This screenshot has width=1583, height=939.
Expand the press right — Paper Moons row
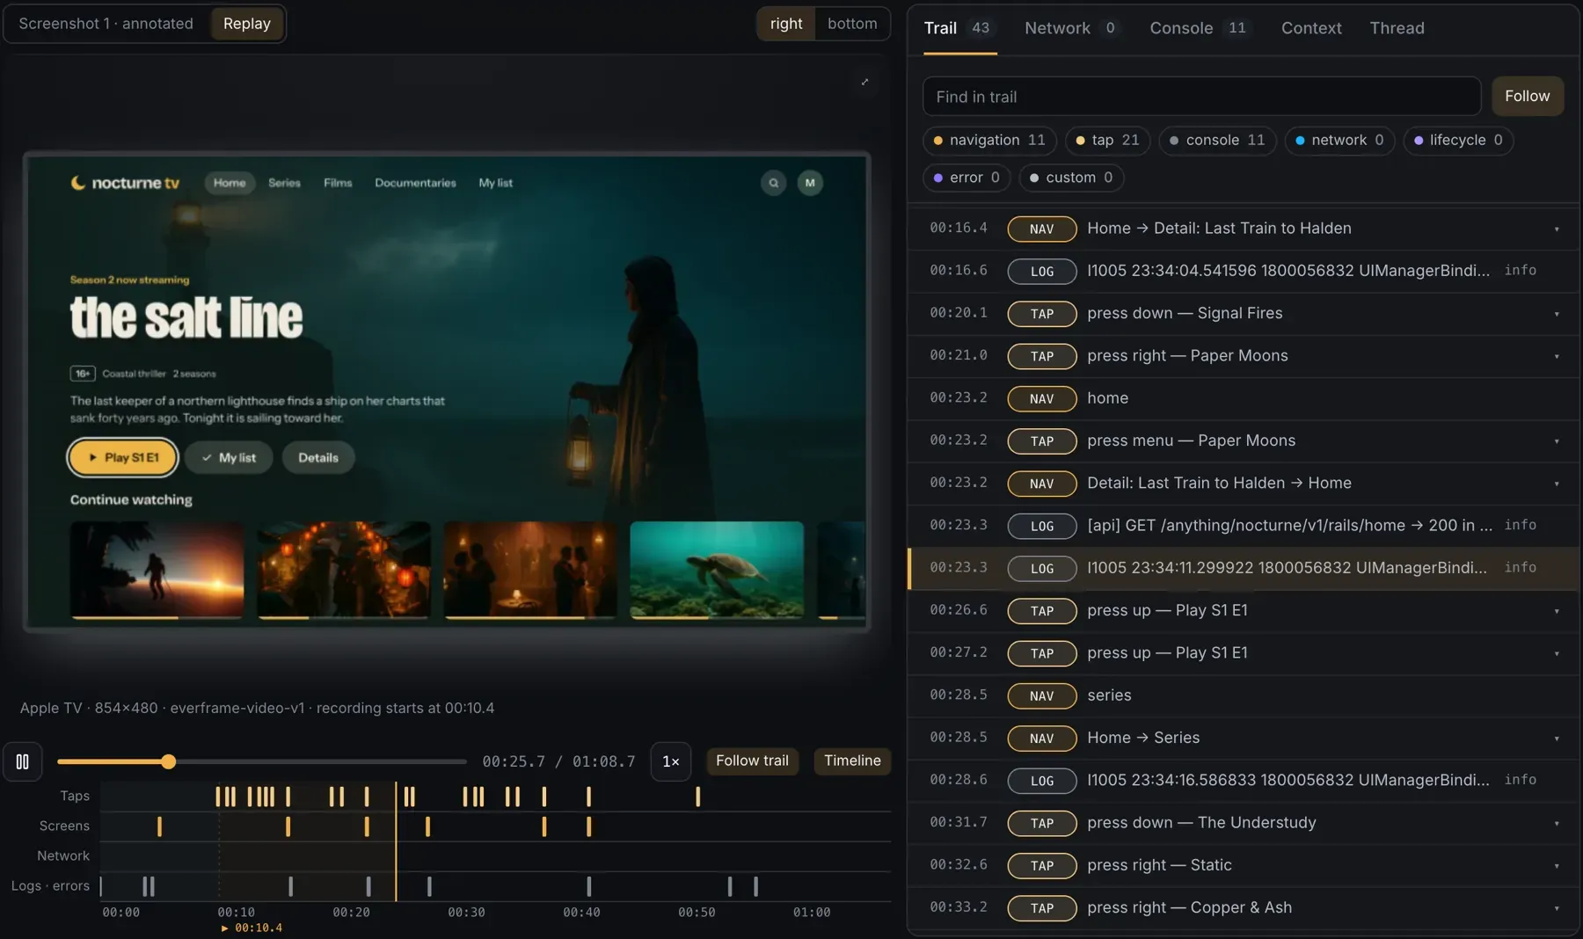1556,356
